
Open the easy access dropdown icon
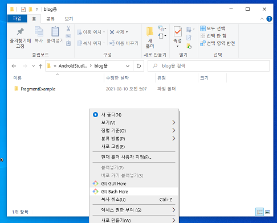click(x=162, y=36)
